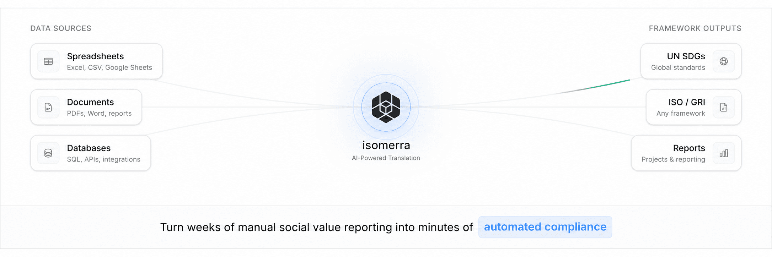Click the automated compliance highlighted badge

tap(545, 227)
